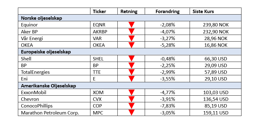Click the red down arrow in Aker BP row

(x=131, y=32)
